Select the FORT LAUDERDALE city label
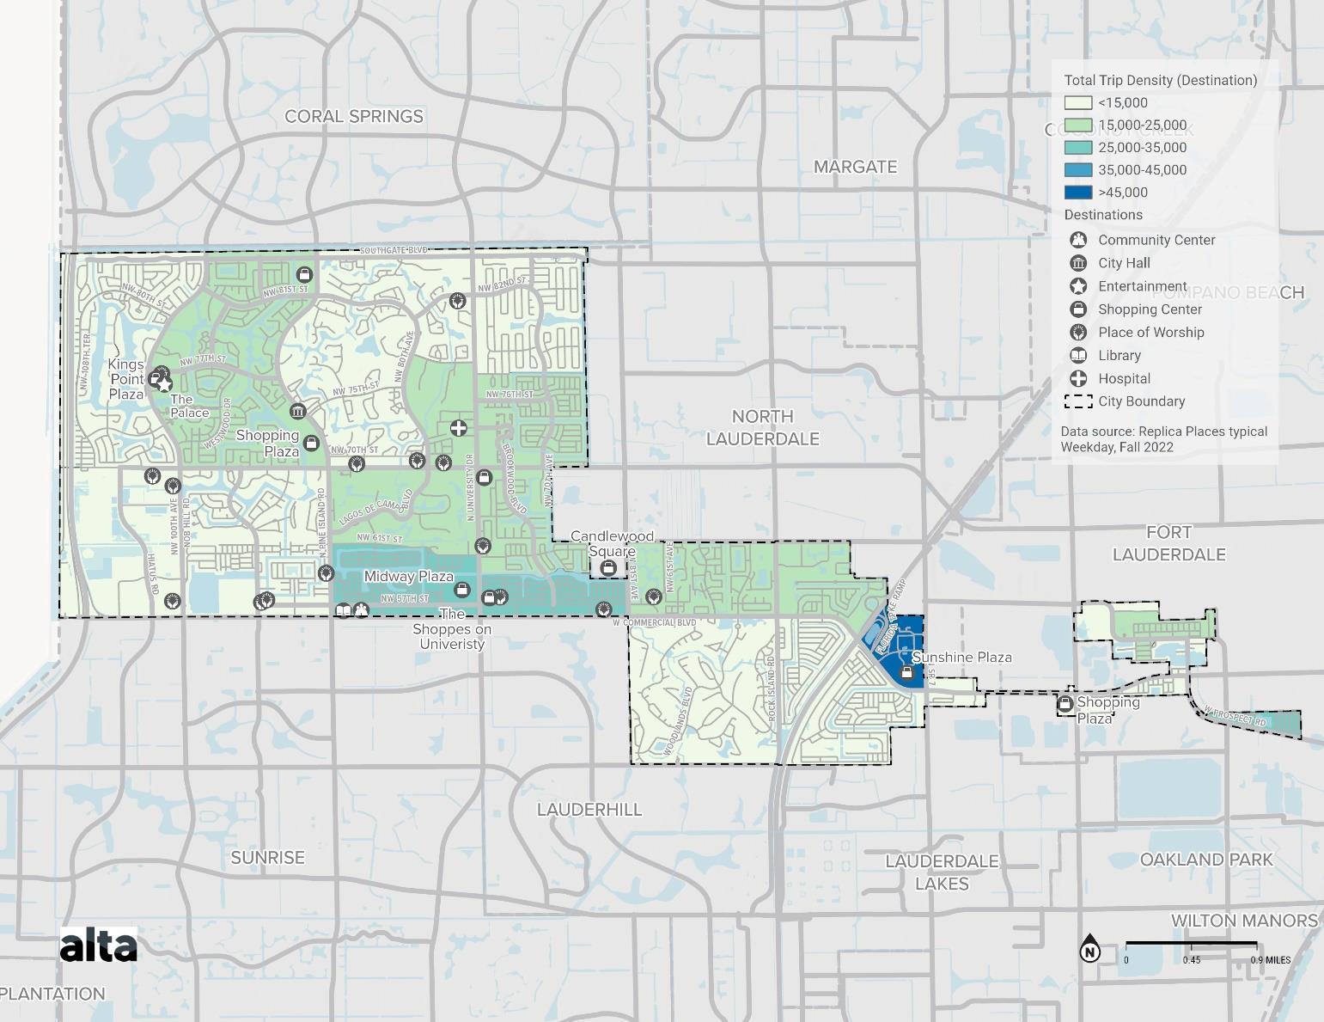1324x1022 pixels. [1168, 543]
